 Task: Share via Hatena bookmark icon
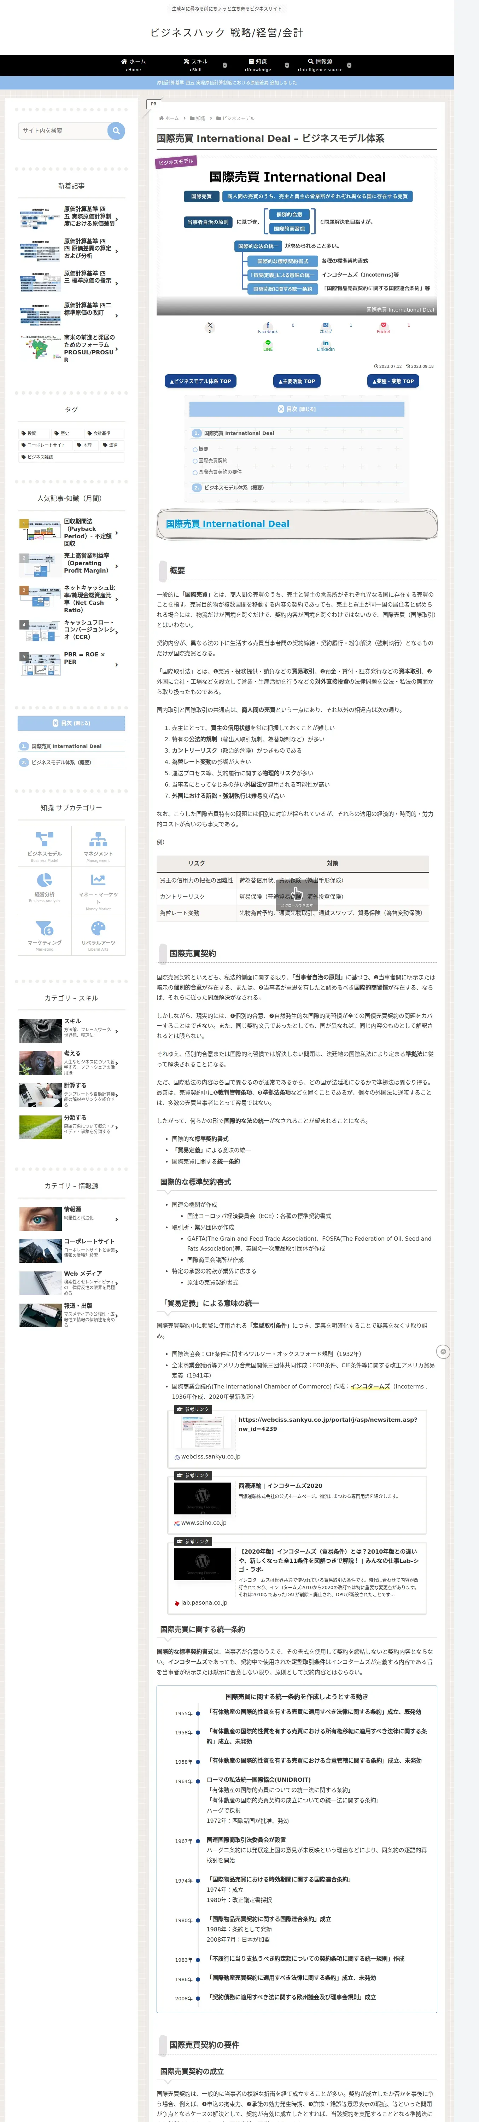pos(326,327)
